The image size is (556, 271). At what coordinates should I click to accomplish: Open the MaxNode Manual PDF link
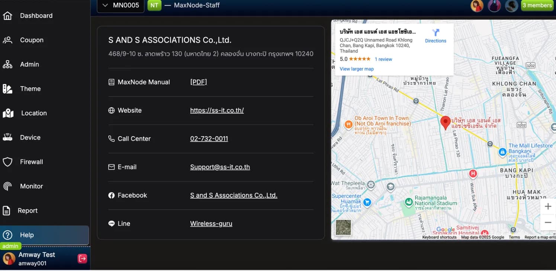[x=198, y=82]
